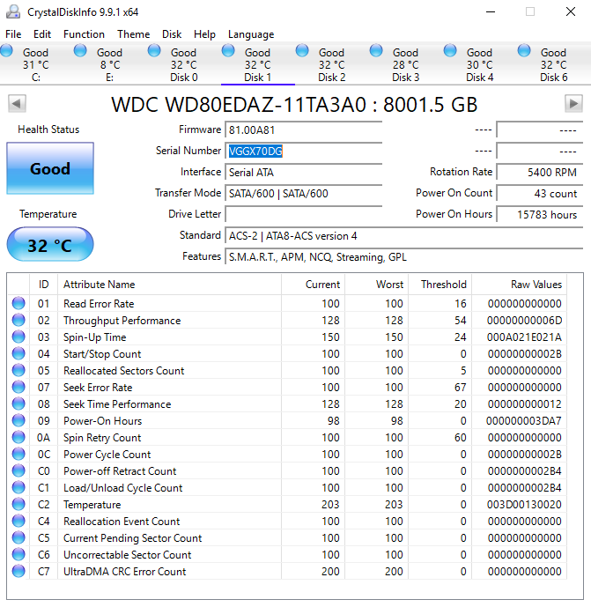
Task: Click the Interface field Serial ATA
Action: pos(304,172)
